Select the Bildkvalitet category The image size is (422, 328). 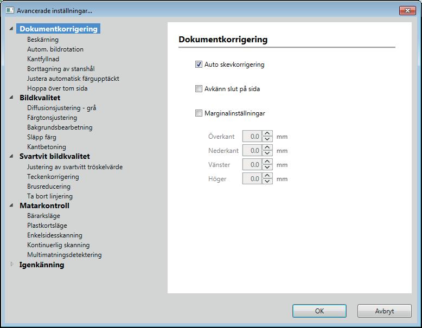pos(40,98)
